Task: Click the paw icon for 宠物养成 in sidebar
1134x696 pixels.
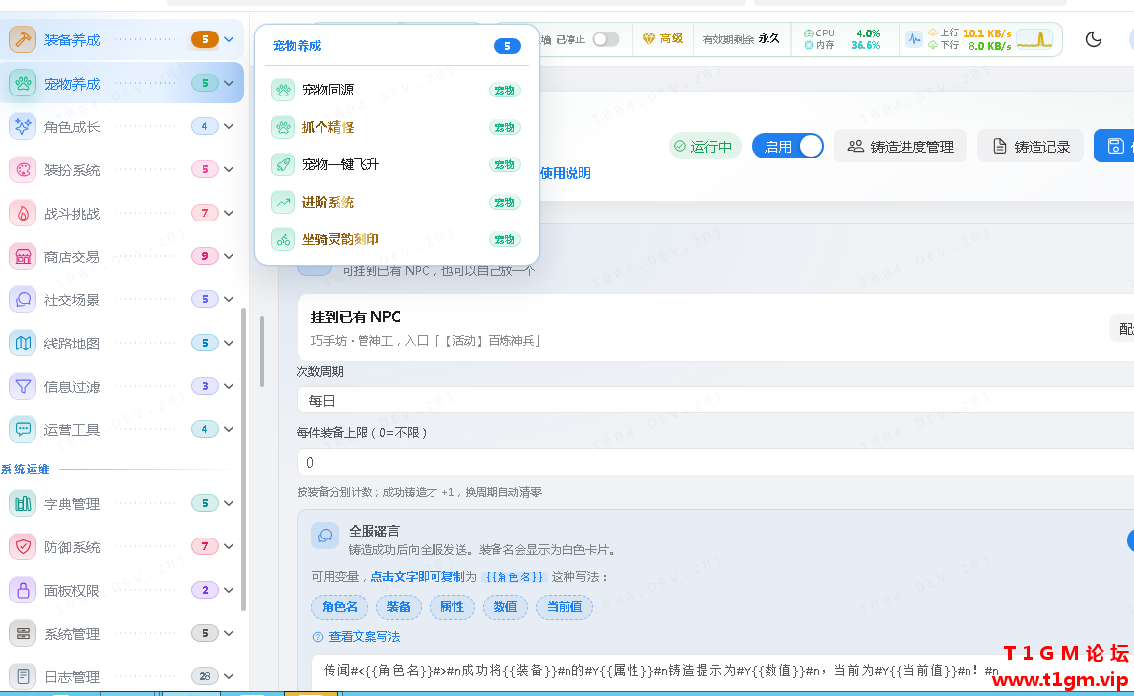Action: coord(23,83)
